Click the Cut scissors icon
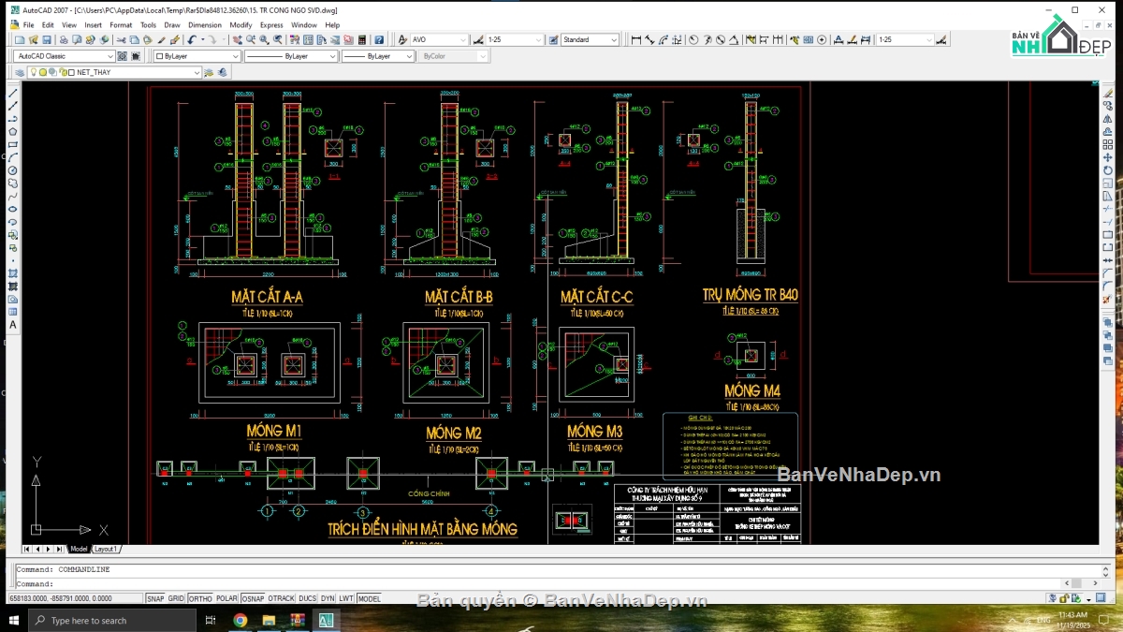This screenshot has width=1123, height=632. coord(122,40)
